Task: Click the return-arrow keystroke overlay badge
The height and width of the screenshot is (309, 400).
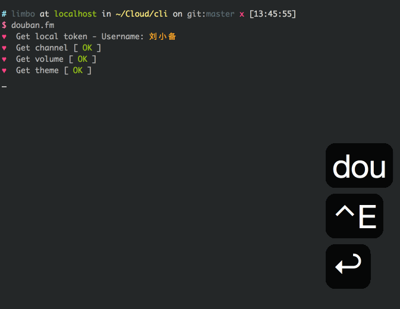Action: pyautogui.click(x=348, y=266)
